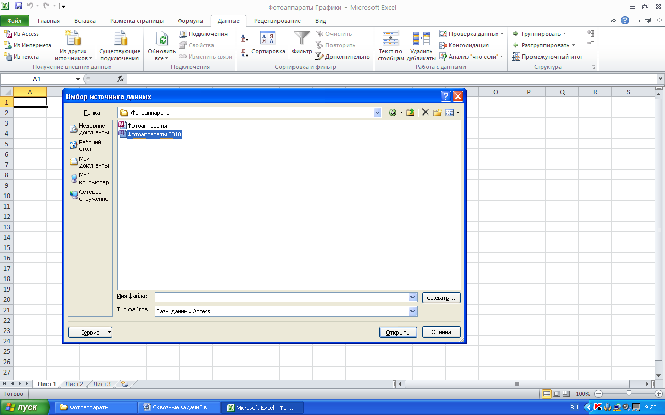This screenshot has height=415, width=665.
Task: Open the Name Box dropdown arrow
Action: pyautogui.click(x=78, y=79)
